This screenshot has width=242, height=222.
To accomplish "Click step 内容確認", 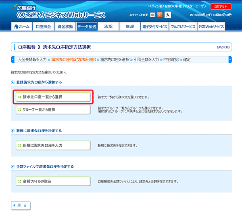I will pos(171,60).
